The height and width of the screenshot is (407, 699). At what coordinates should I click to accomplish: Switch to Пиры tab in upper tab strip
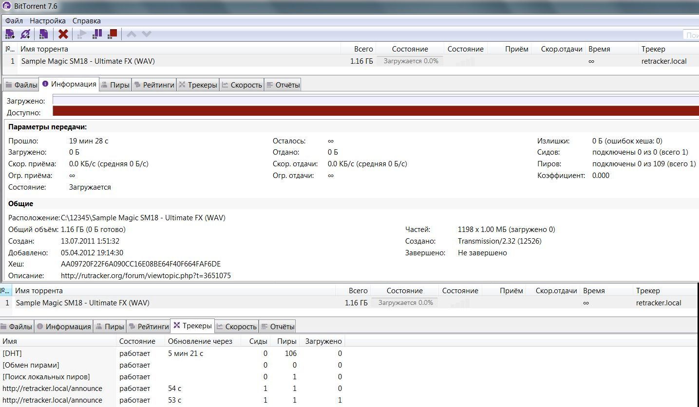tap(115, 85)
